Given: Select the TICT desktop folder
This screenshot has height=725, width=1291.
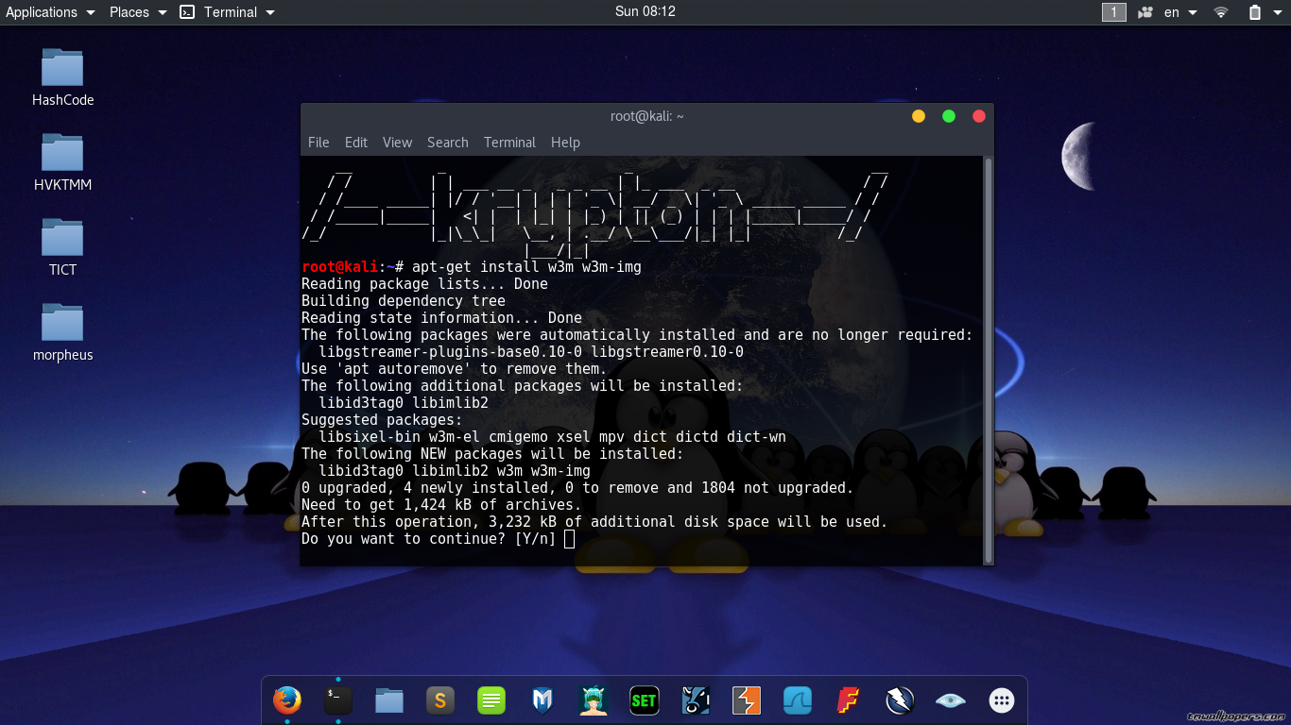Looking at the screenshot, I should (62, 247).
